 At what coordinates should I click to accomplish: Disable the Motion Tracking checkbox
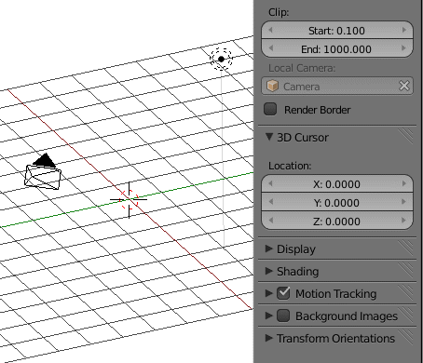pos(283,293)
